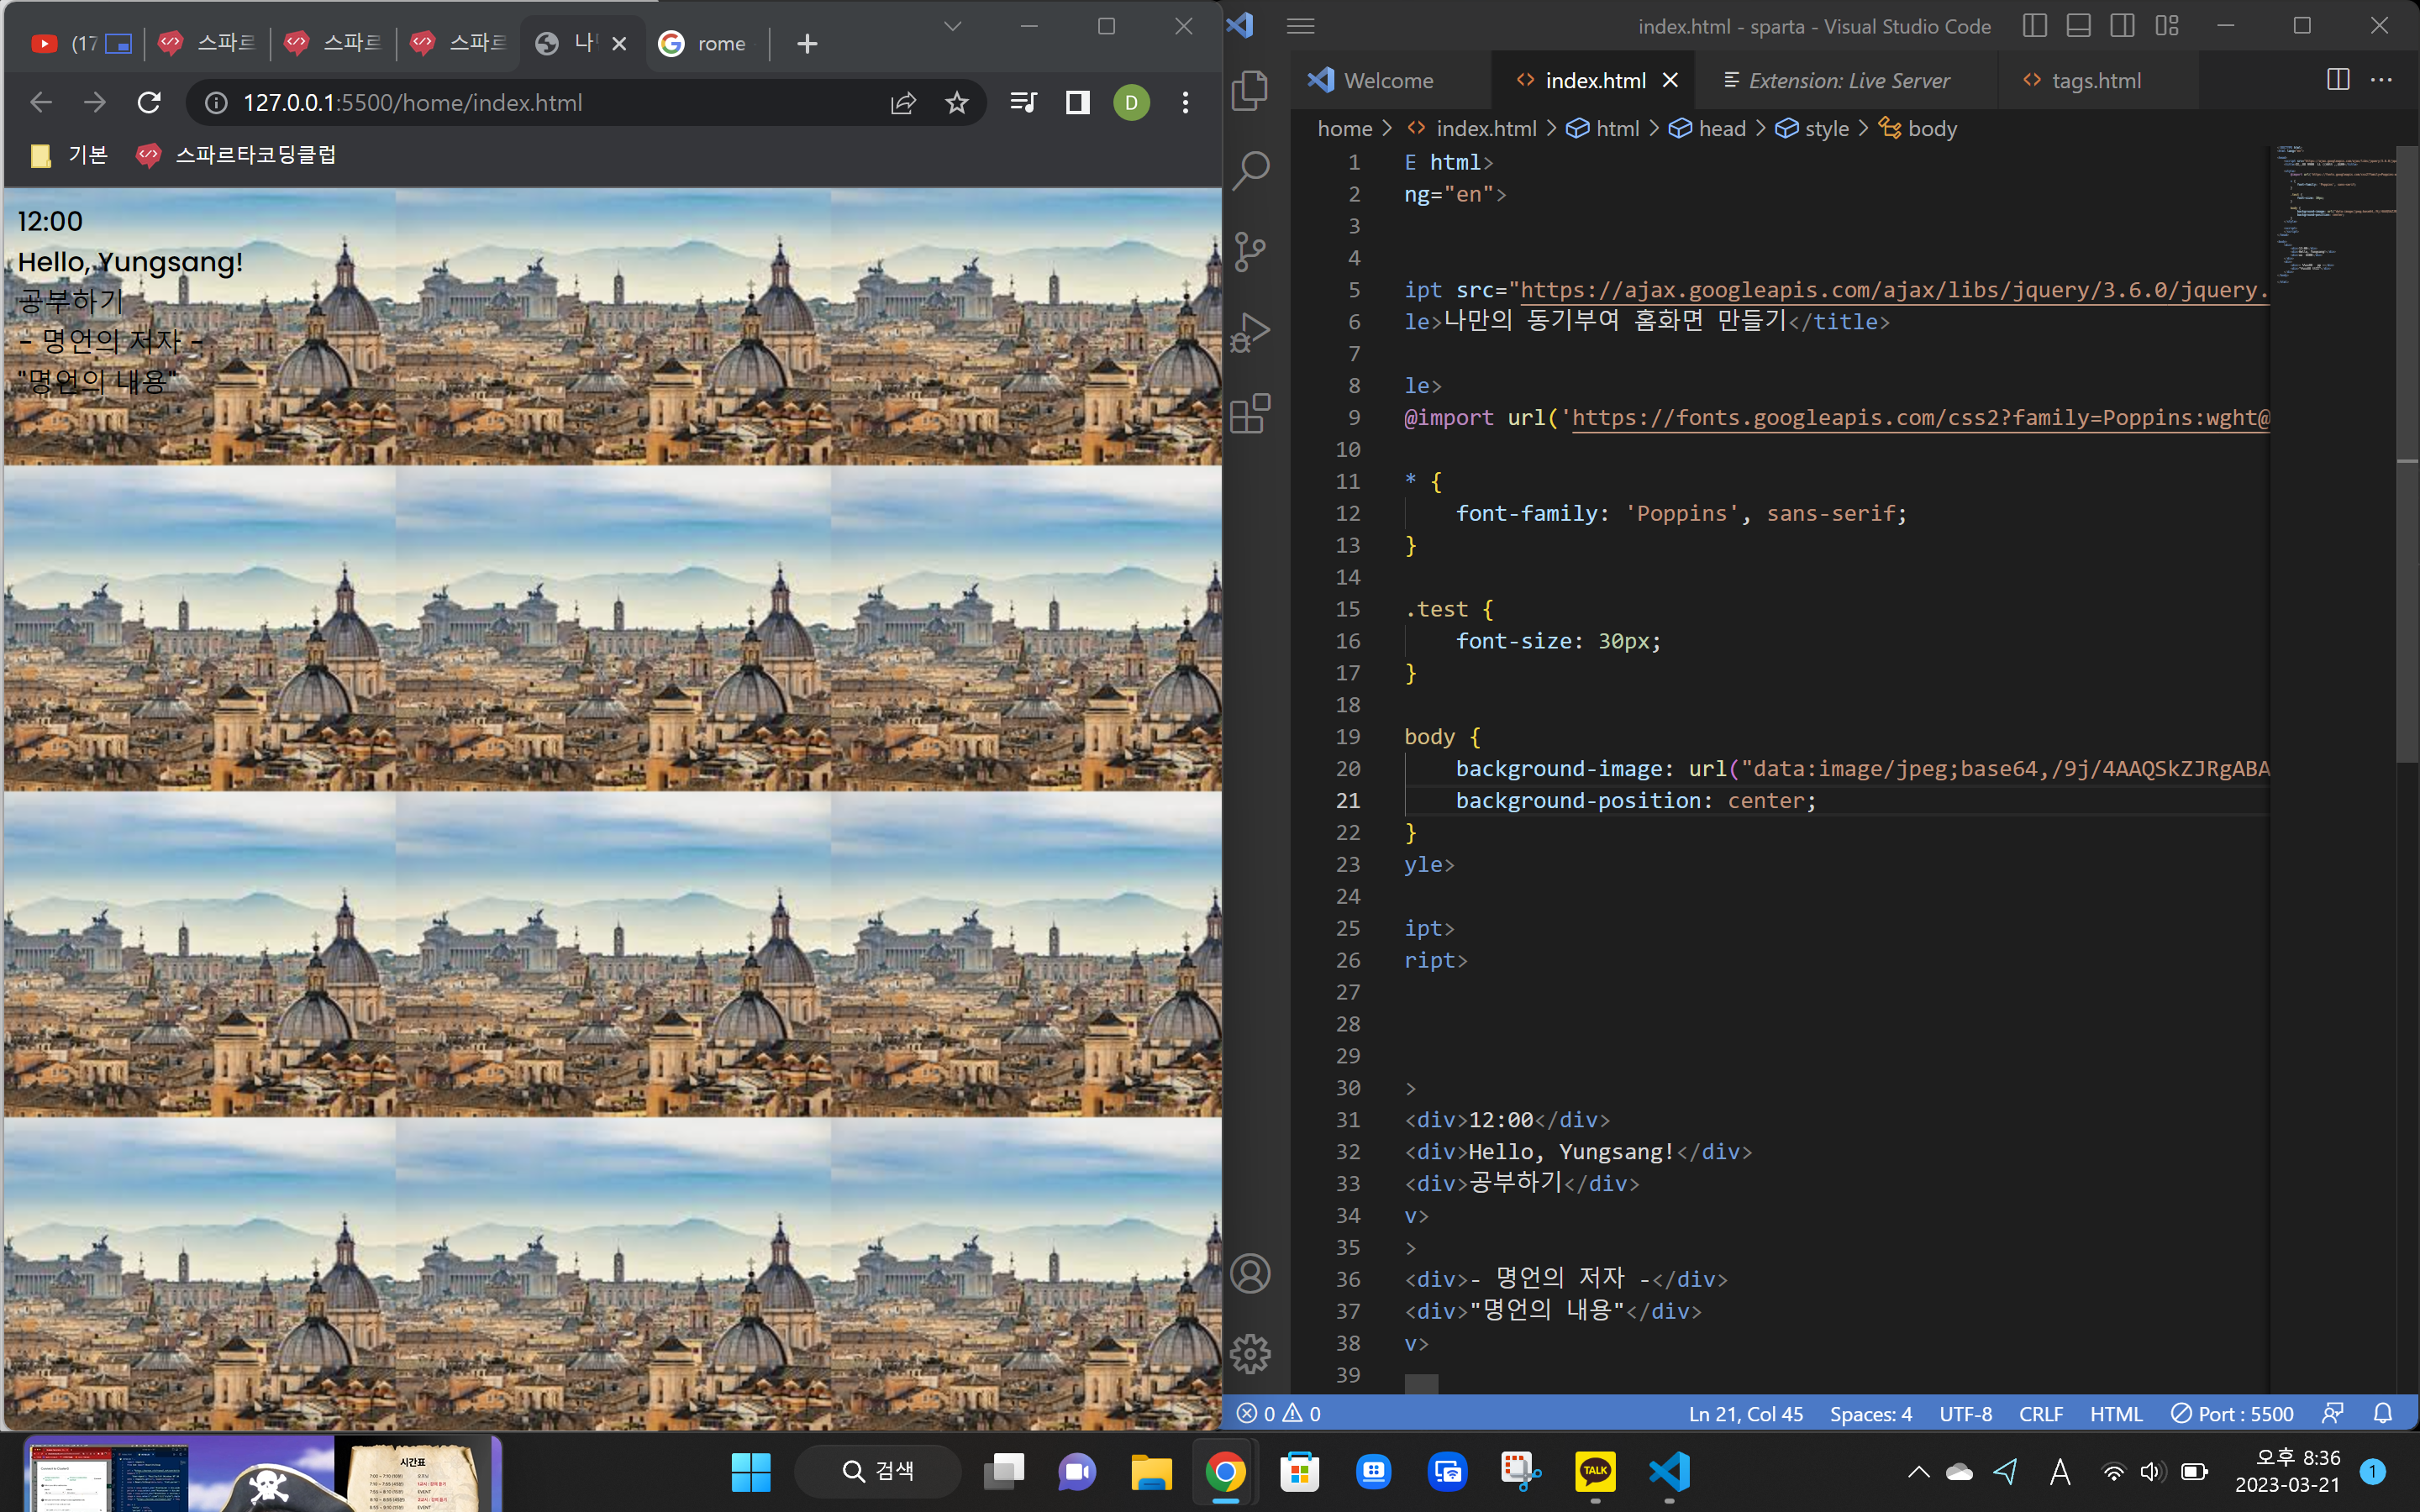Toggle Chrome side panel
Viewport: 2420px width, 1512px height.
(1077, 102)
